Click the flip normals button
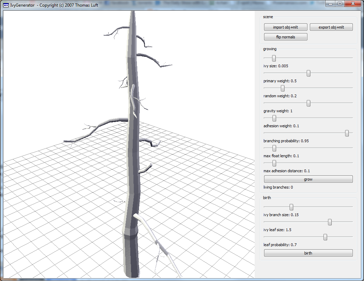This screenshot has height=281, width=364. [285, 37]
